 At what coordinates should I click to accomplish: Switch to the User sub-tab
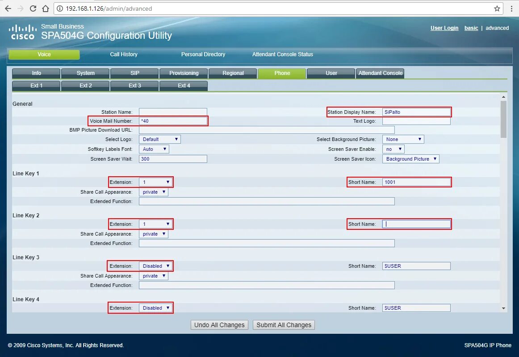[x=331, y=73]
